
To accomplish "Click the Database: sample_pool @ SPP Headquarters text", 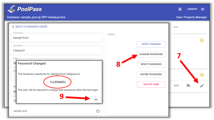I will click(x=36, y=17).
